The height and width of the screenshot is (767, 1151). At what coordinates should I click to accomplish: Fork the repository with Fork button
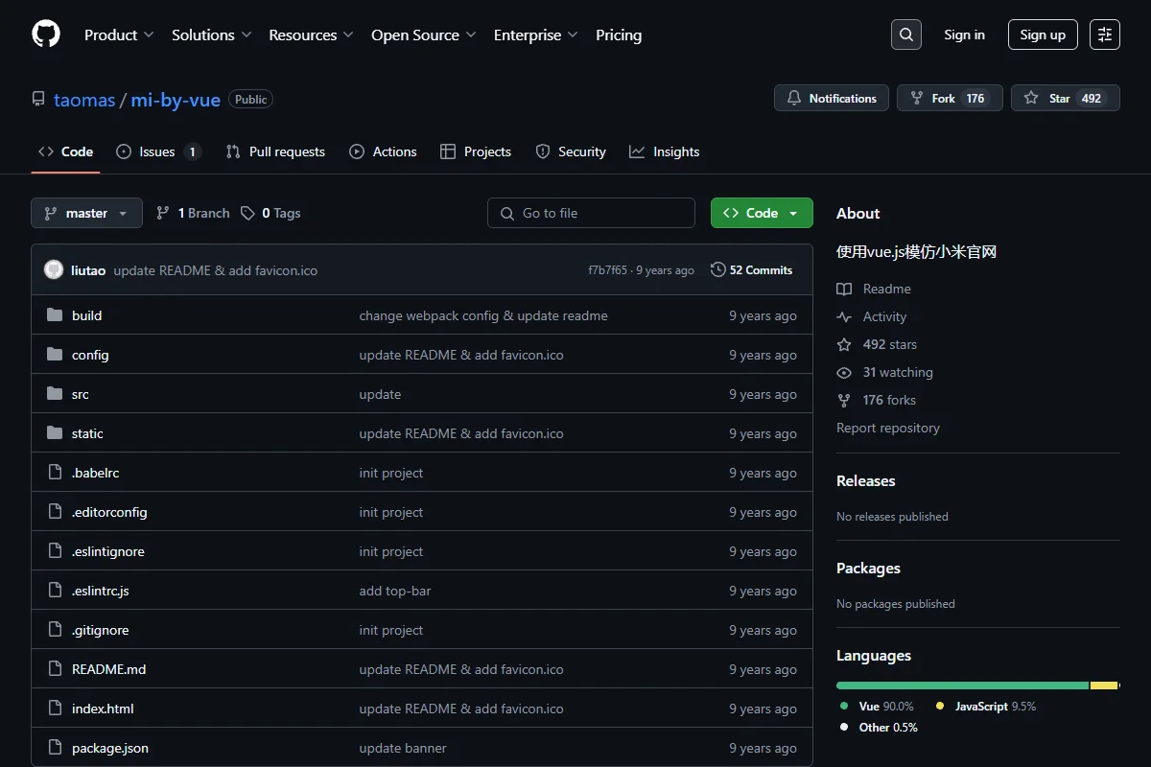pyautogui.click(x=950, y=98)
